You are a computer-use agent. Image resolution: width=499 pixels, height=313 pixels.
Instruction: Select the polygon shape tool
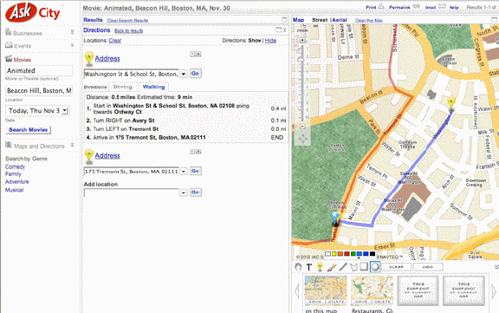[353, 267]
